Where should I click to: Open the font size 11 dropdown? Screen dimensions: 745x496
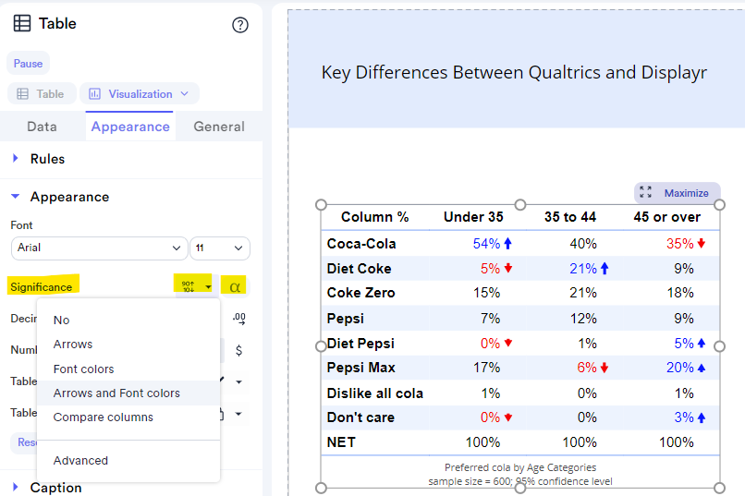coord(220,248)
